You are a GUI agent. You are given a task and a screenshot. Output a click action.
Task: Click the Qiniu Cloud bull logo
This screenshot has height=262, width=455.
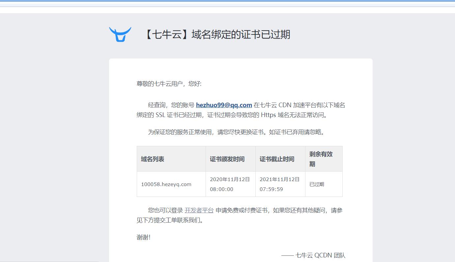point(120,34)
